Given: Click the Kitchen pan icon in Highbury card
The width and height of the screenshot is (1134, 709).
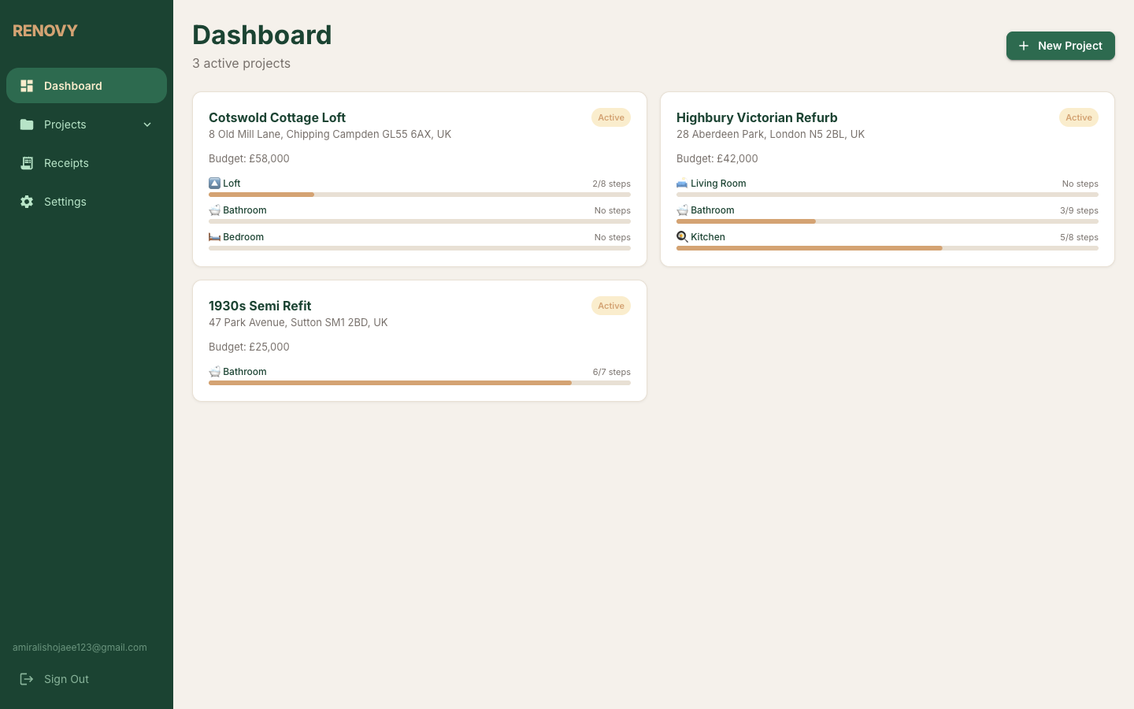Looking at the screenshot, I should (x=682, y=236).
